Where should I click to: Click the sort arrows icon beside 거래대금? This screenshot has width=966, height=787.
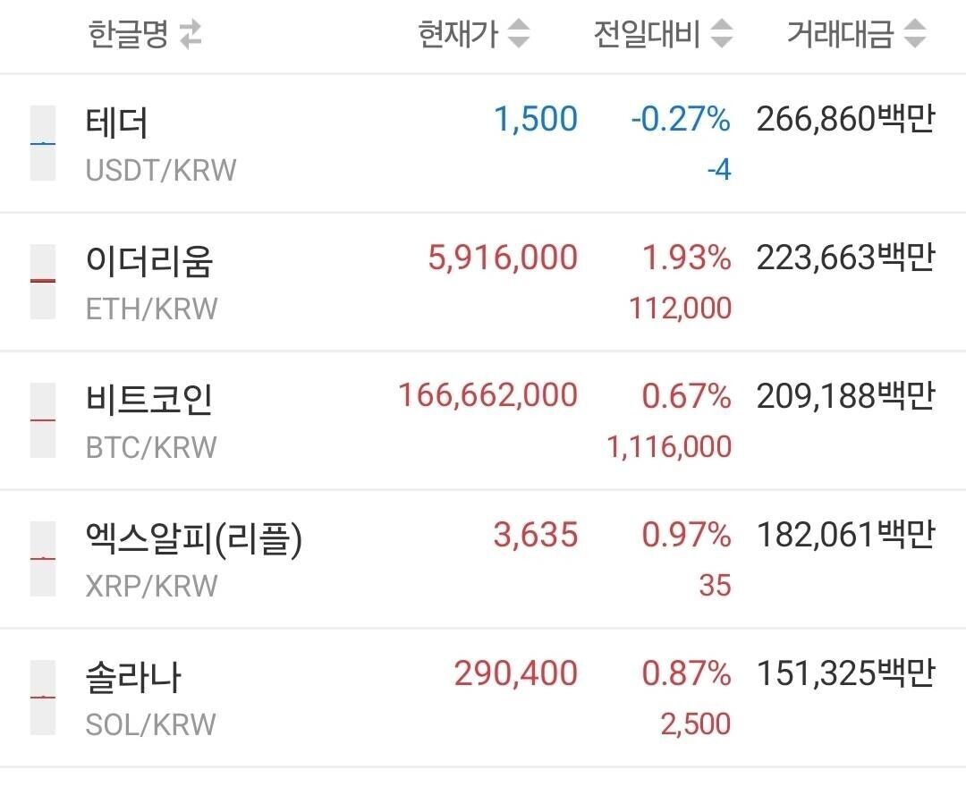[x=914, y=34]
